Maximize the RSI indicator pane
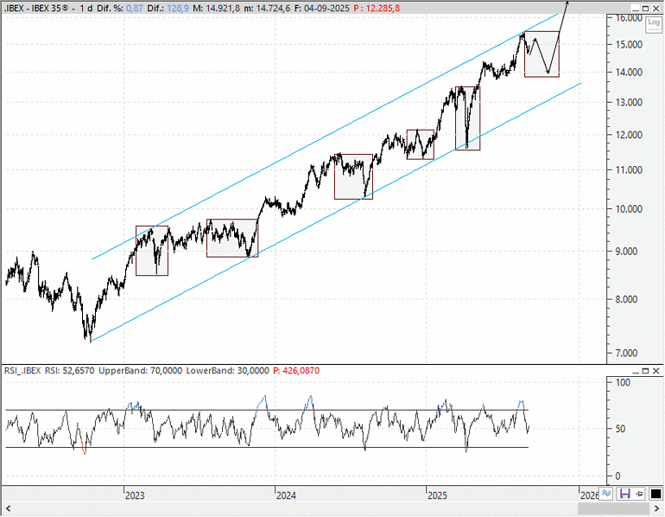 pyautogui.click(x=645, y=371)
